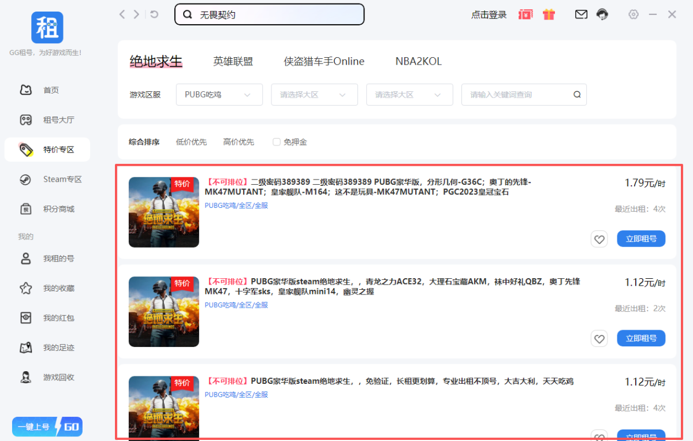This screenshot has height=441, width=693.
Task: Open 积分商城 in the sidebar
Action: [x=47, y=209]
